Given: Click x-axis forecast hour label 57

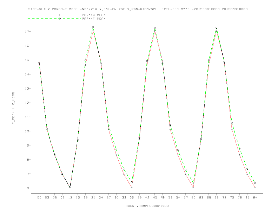Looking at the screenshot, I should [x=186, y=197].
